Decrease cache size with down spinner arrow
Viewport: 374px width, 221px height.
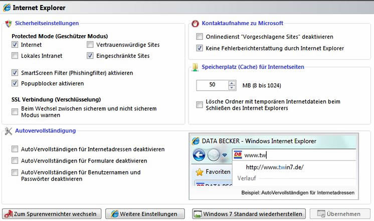click(x=232, y=88)
